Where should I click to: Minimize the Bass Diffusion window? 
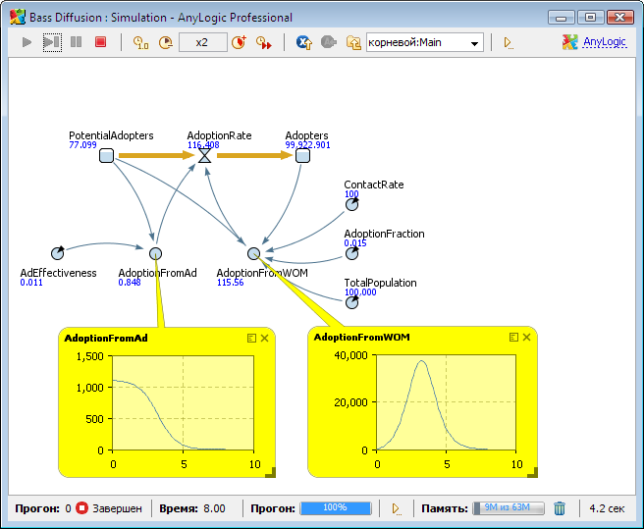(x=562, y=18)
